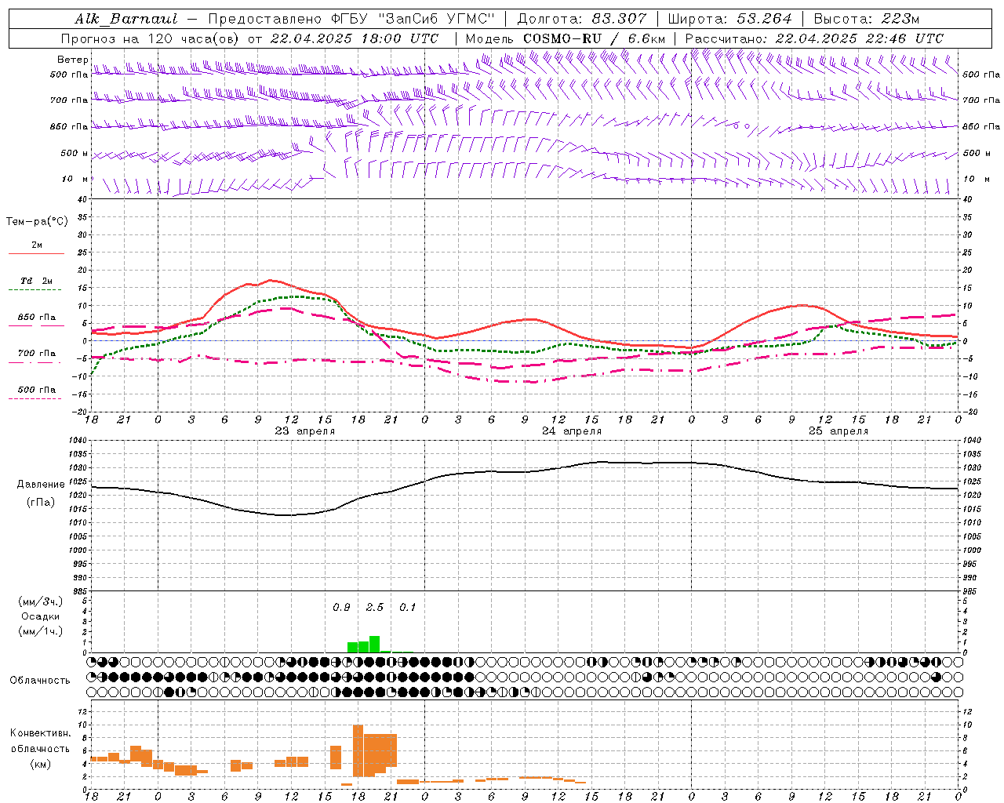
Task: Click the '10 м' wind level label, left side
Action: tap(75, 179)
